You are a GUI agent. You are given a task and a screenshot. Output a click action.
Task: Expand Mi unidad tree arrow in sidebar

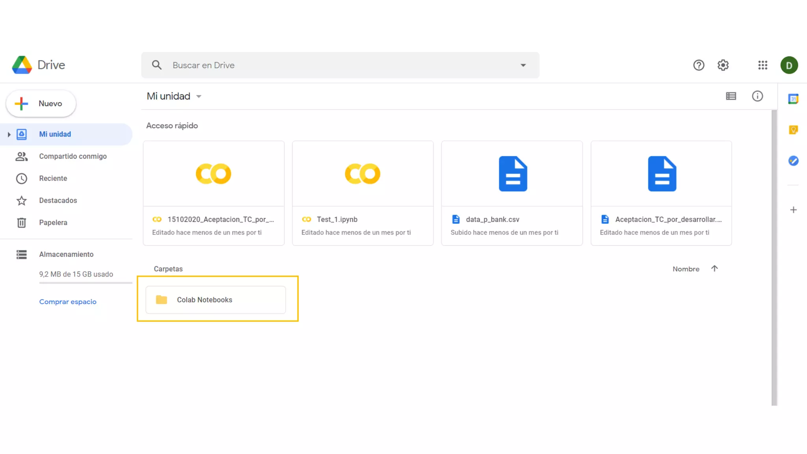9,134
